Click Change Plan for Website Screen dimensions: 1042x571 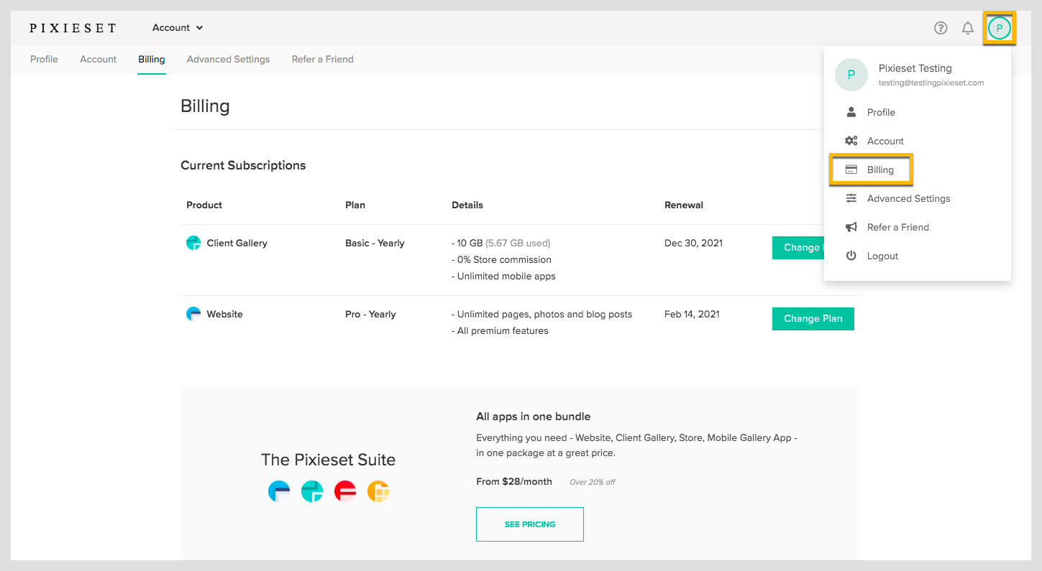coord(813,319)
